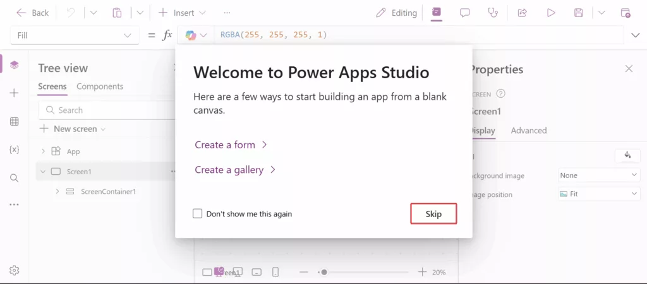647x284 pixels.
Task: Expand the App tree node
Action: 43,151
